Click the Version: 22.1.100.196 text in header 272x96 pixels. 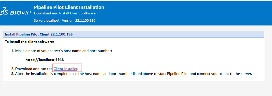coord(78,21)
